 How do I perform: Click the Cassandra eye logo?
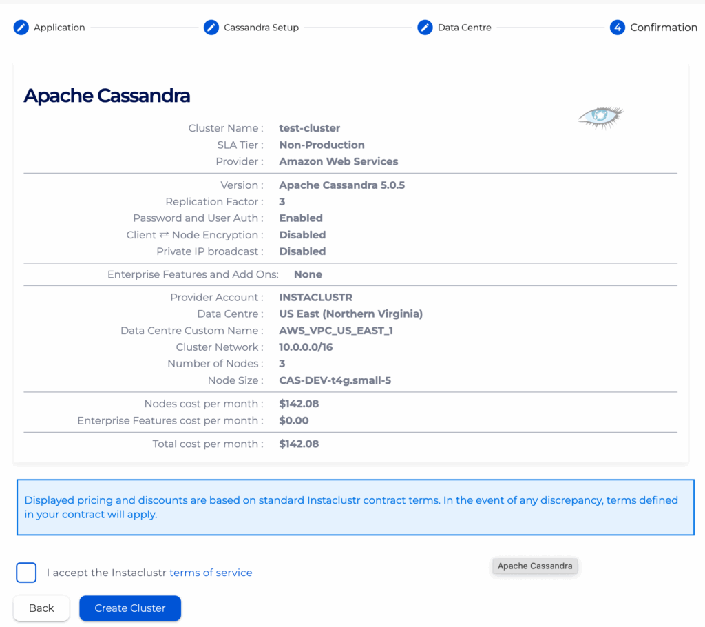(x=600, y=117)
